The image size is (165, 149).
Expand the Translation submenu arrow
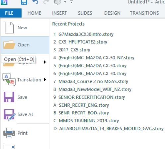pyautogui.click(x=45, y=80)
